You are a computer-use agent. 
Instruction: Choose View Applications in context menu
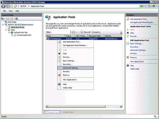(x=75, y=80)
